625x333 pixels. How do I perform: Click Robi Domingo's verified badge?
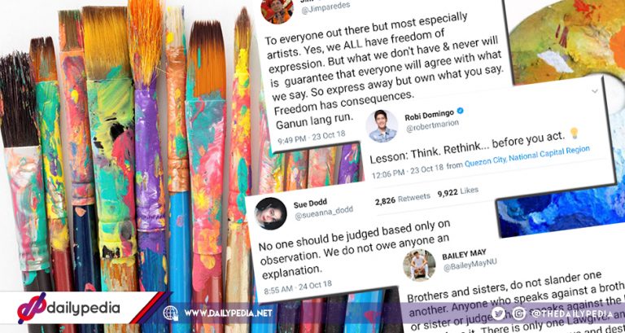pyautogui.click(x=461, y=111)
